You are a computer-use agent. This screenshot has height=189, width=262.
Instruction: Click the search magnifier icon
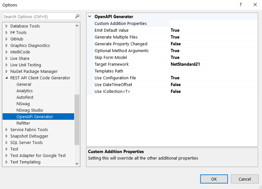click(x=77, y=17)
